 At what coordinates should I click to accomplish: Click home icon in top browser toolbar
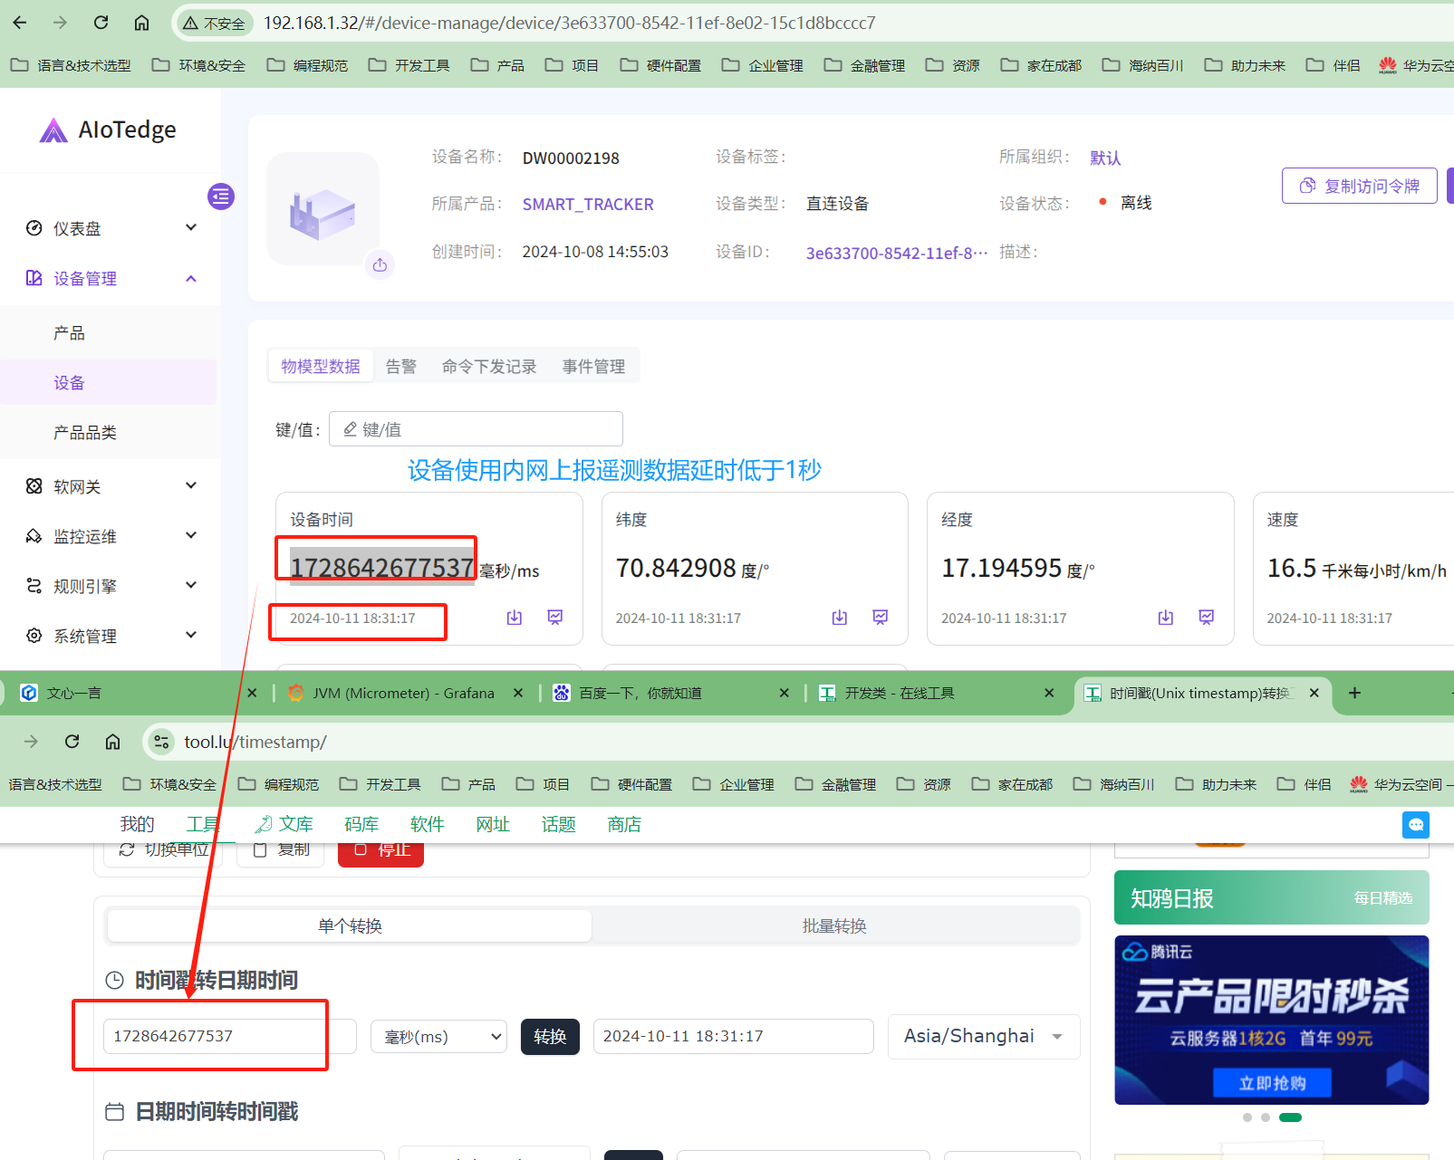(141, 23)
